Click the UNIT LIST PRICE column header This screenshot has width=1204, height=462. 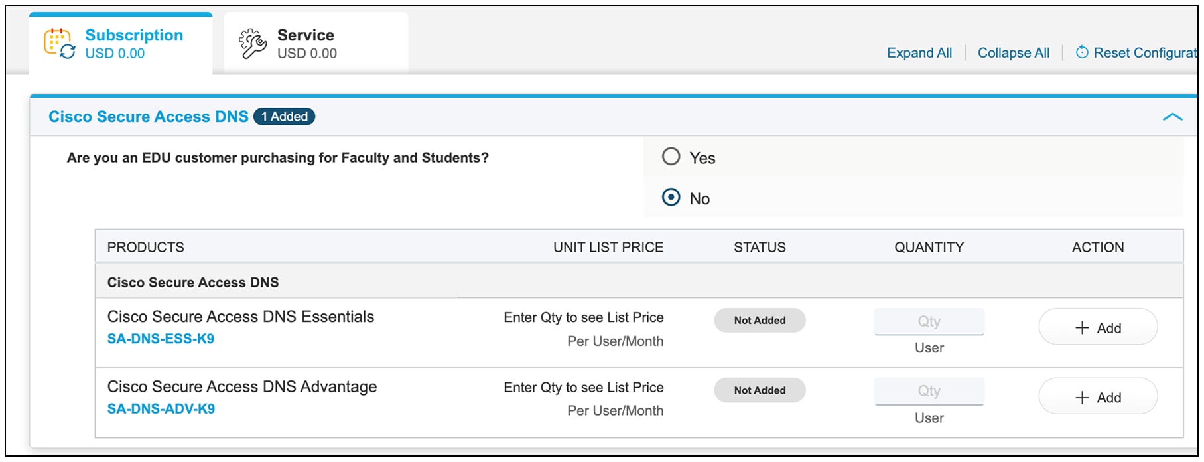point(608,247)
